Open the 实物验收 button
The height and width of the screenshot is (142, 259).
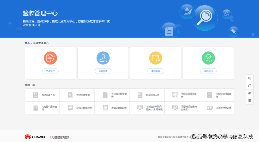pos(155,71)
